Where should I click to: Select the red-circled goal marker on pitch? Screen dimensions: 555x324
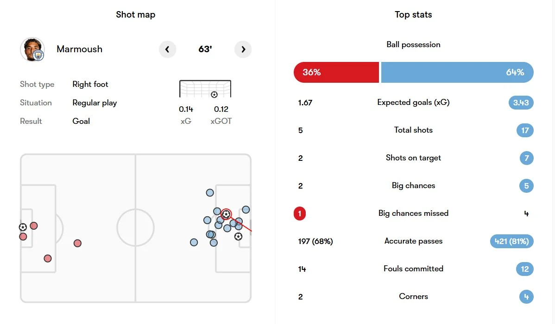[226, 214]
